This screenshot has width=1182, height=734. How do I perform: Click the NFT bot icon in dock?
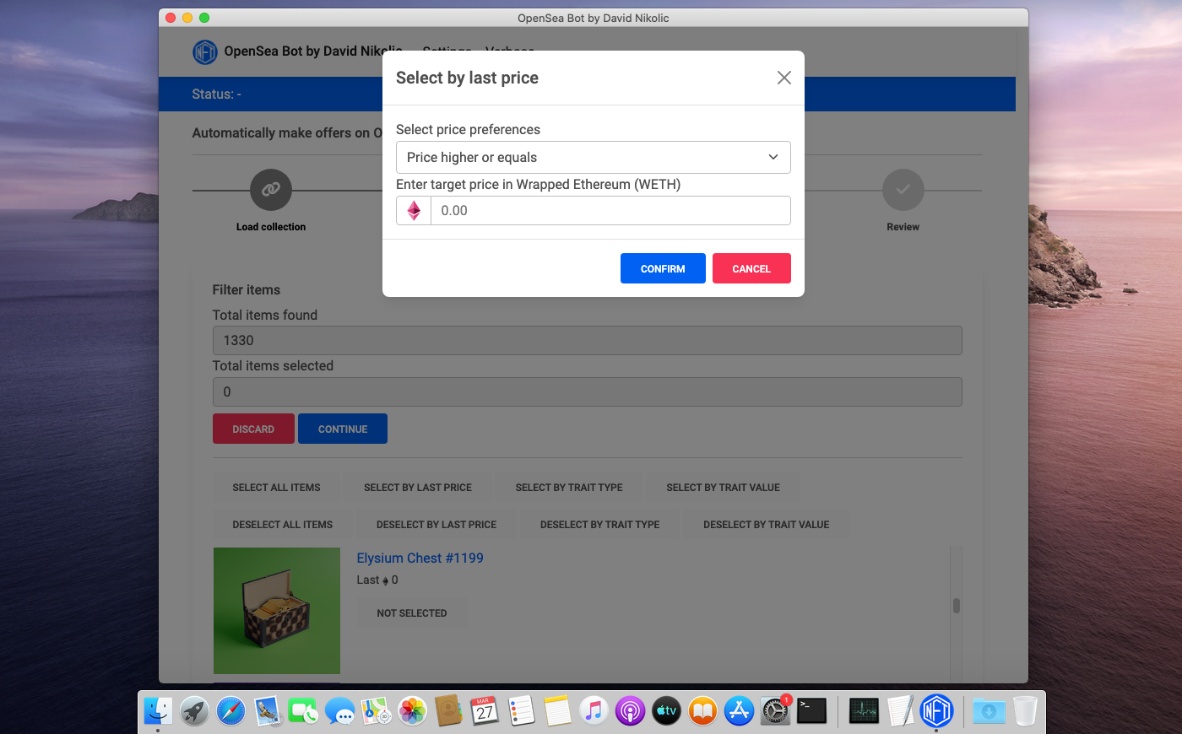point(936,711)
